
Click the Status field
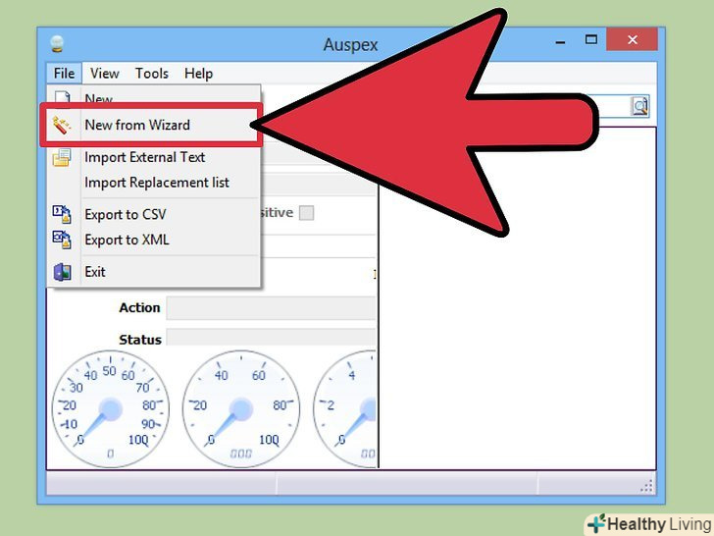click(272, 338)
